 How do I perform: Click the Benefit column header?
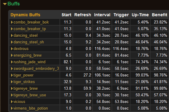(159, 15)
